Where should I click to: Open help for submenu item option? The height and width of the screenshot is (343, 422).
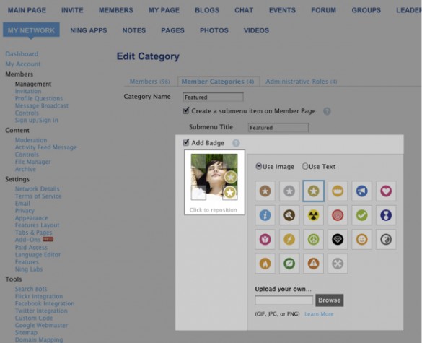(327, 111)
